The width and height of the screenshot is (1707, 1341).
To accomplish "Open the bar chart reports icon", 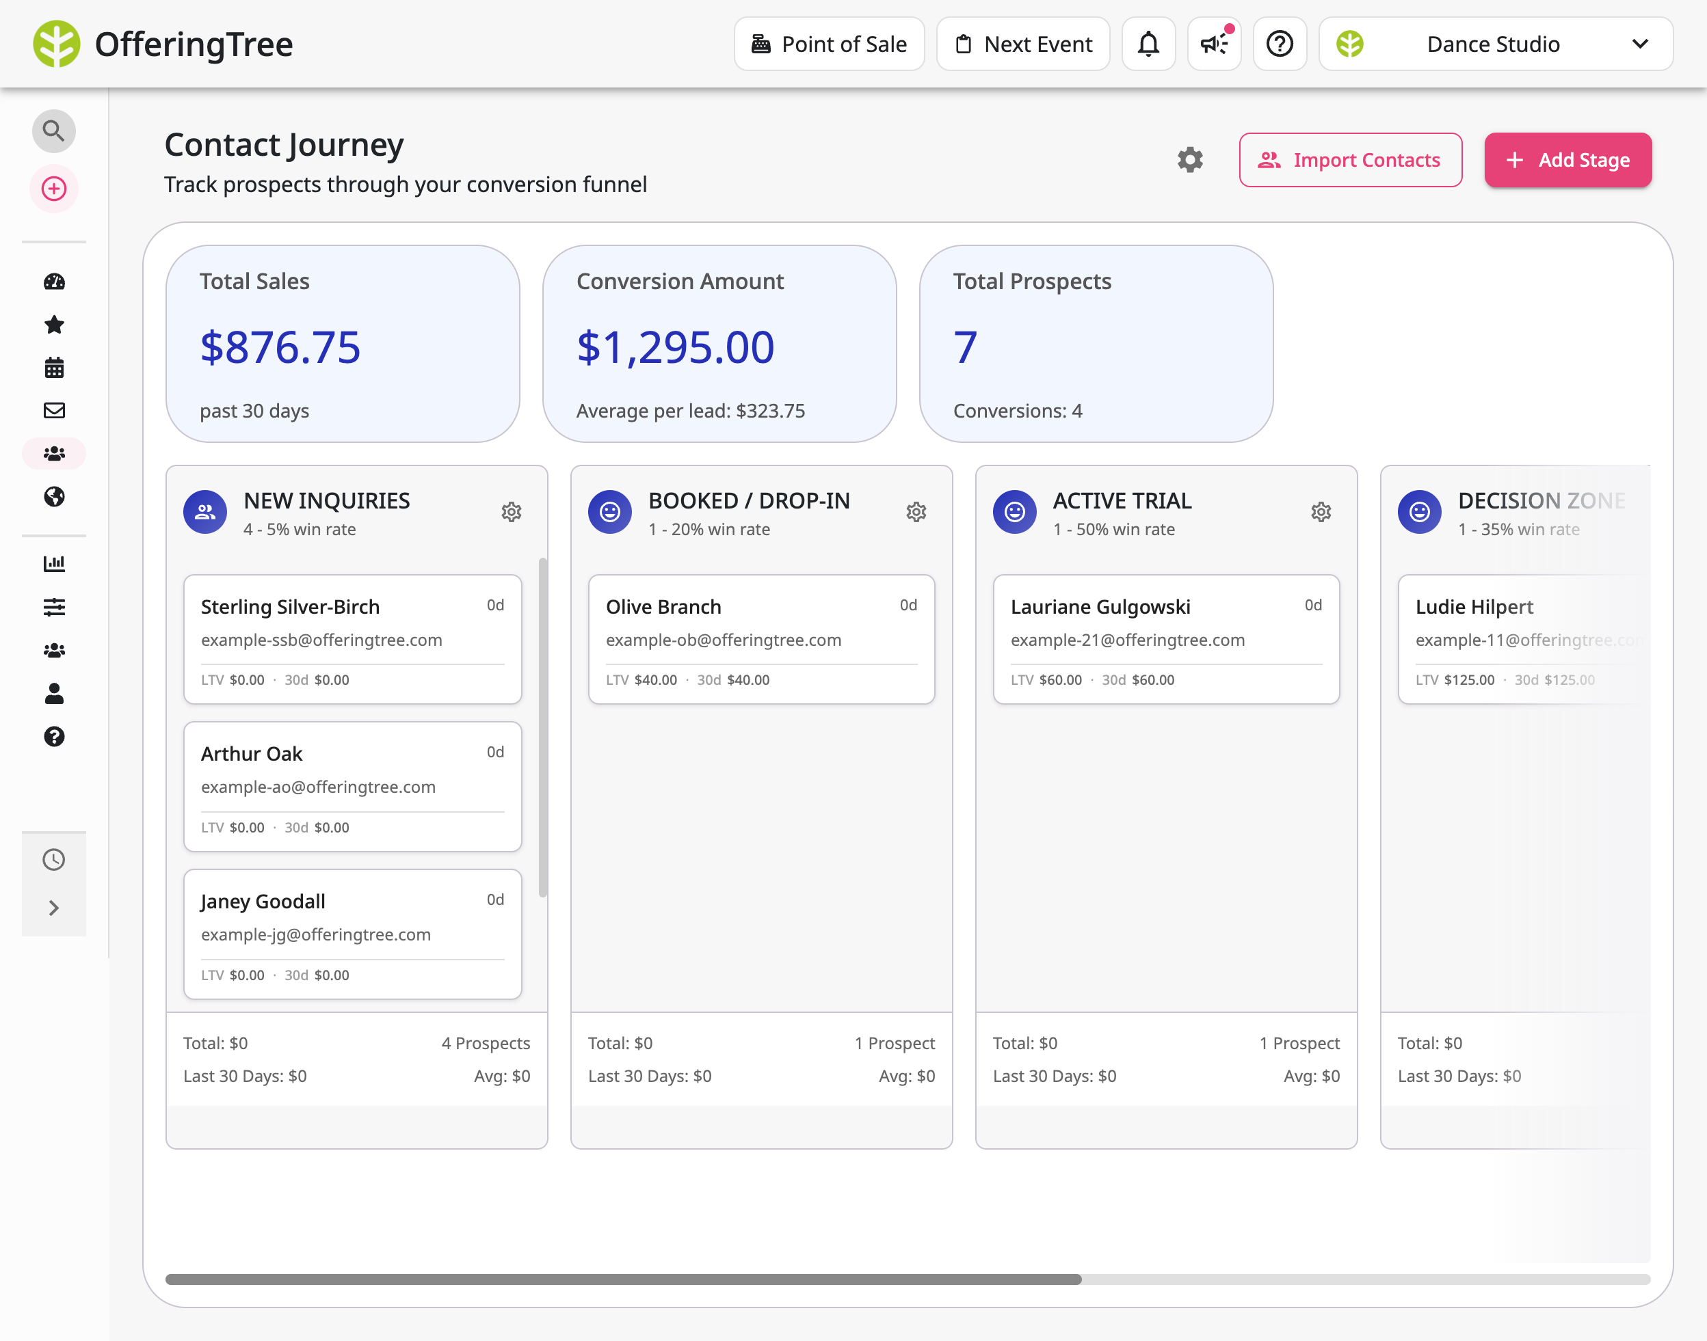I will (x=53, y=564).
